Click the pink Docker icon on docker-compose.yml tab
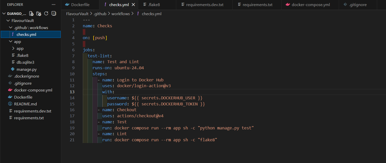 coord(287,5)
